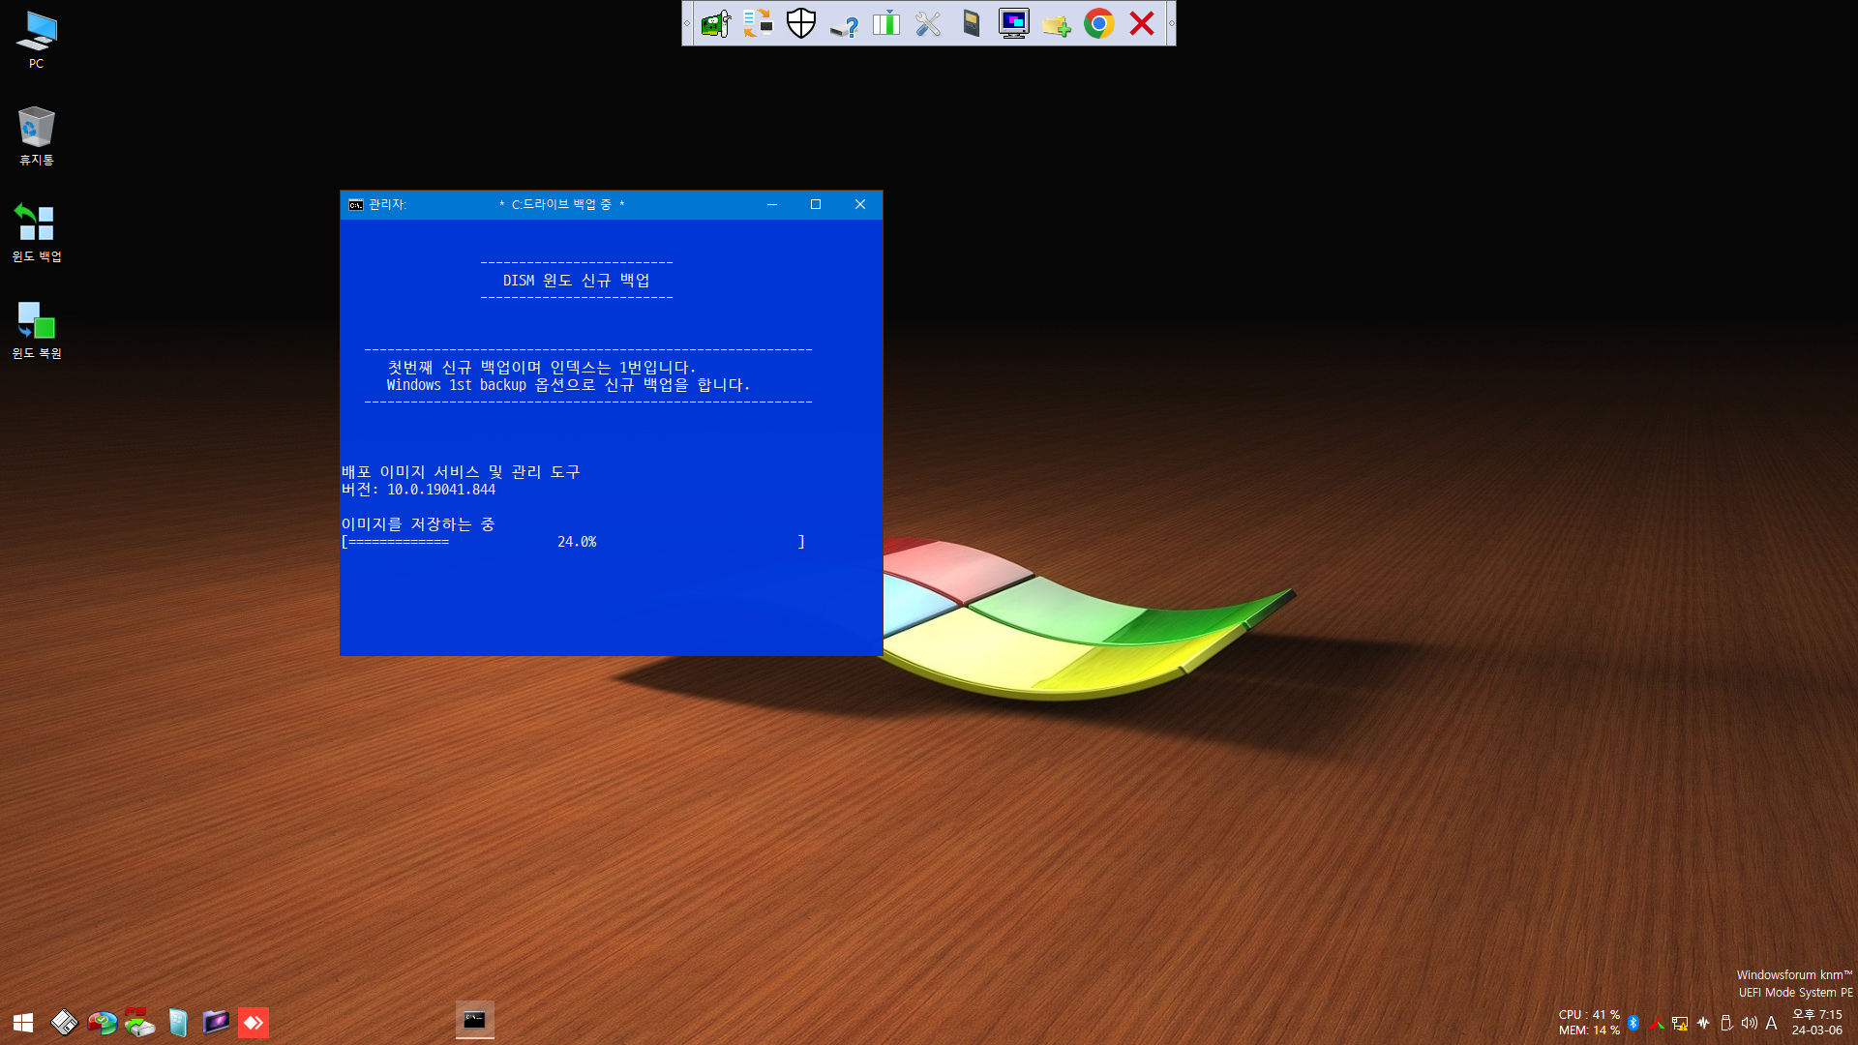Close the backup console window
This screenshot has width=1858, height=1045.
pos(859,204)
